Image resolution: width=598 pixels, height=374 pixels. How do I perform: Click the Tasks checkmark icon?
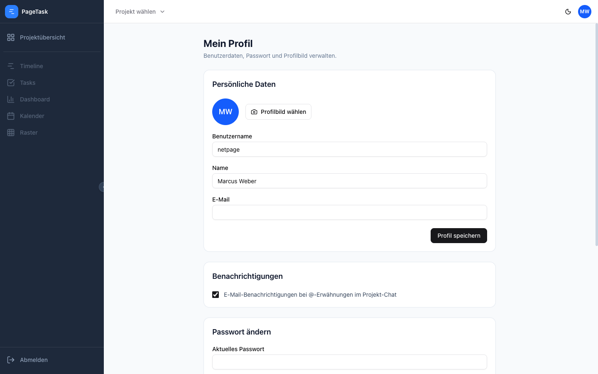click(11, 83)
